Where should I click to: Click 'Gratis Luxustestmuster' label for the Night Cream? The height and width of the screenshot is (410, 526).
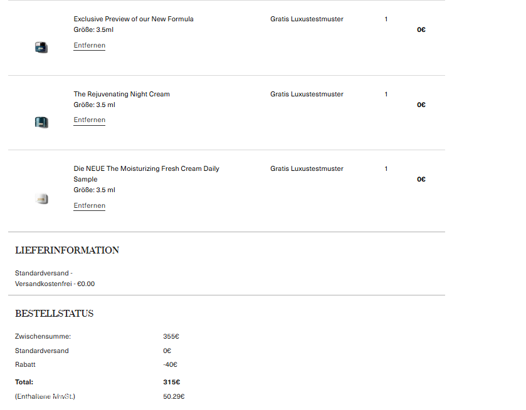[307, 95]
